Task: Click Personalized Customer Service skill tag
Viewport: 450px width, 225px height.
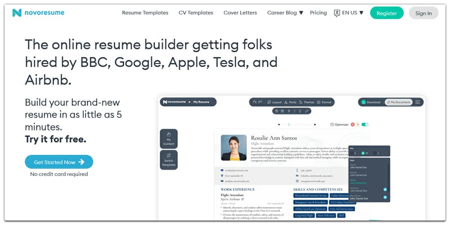Action: coord(311,195)
